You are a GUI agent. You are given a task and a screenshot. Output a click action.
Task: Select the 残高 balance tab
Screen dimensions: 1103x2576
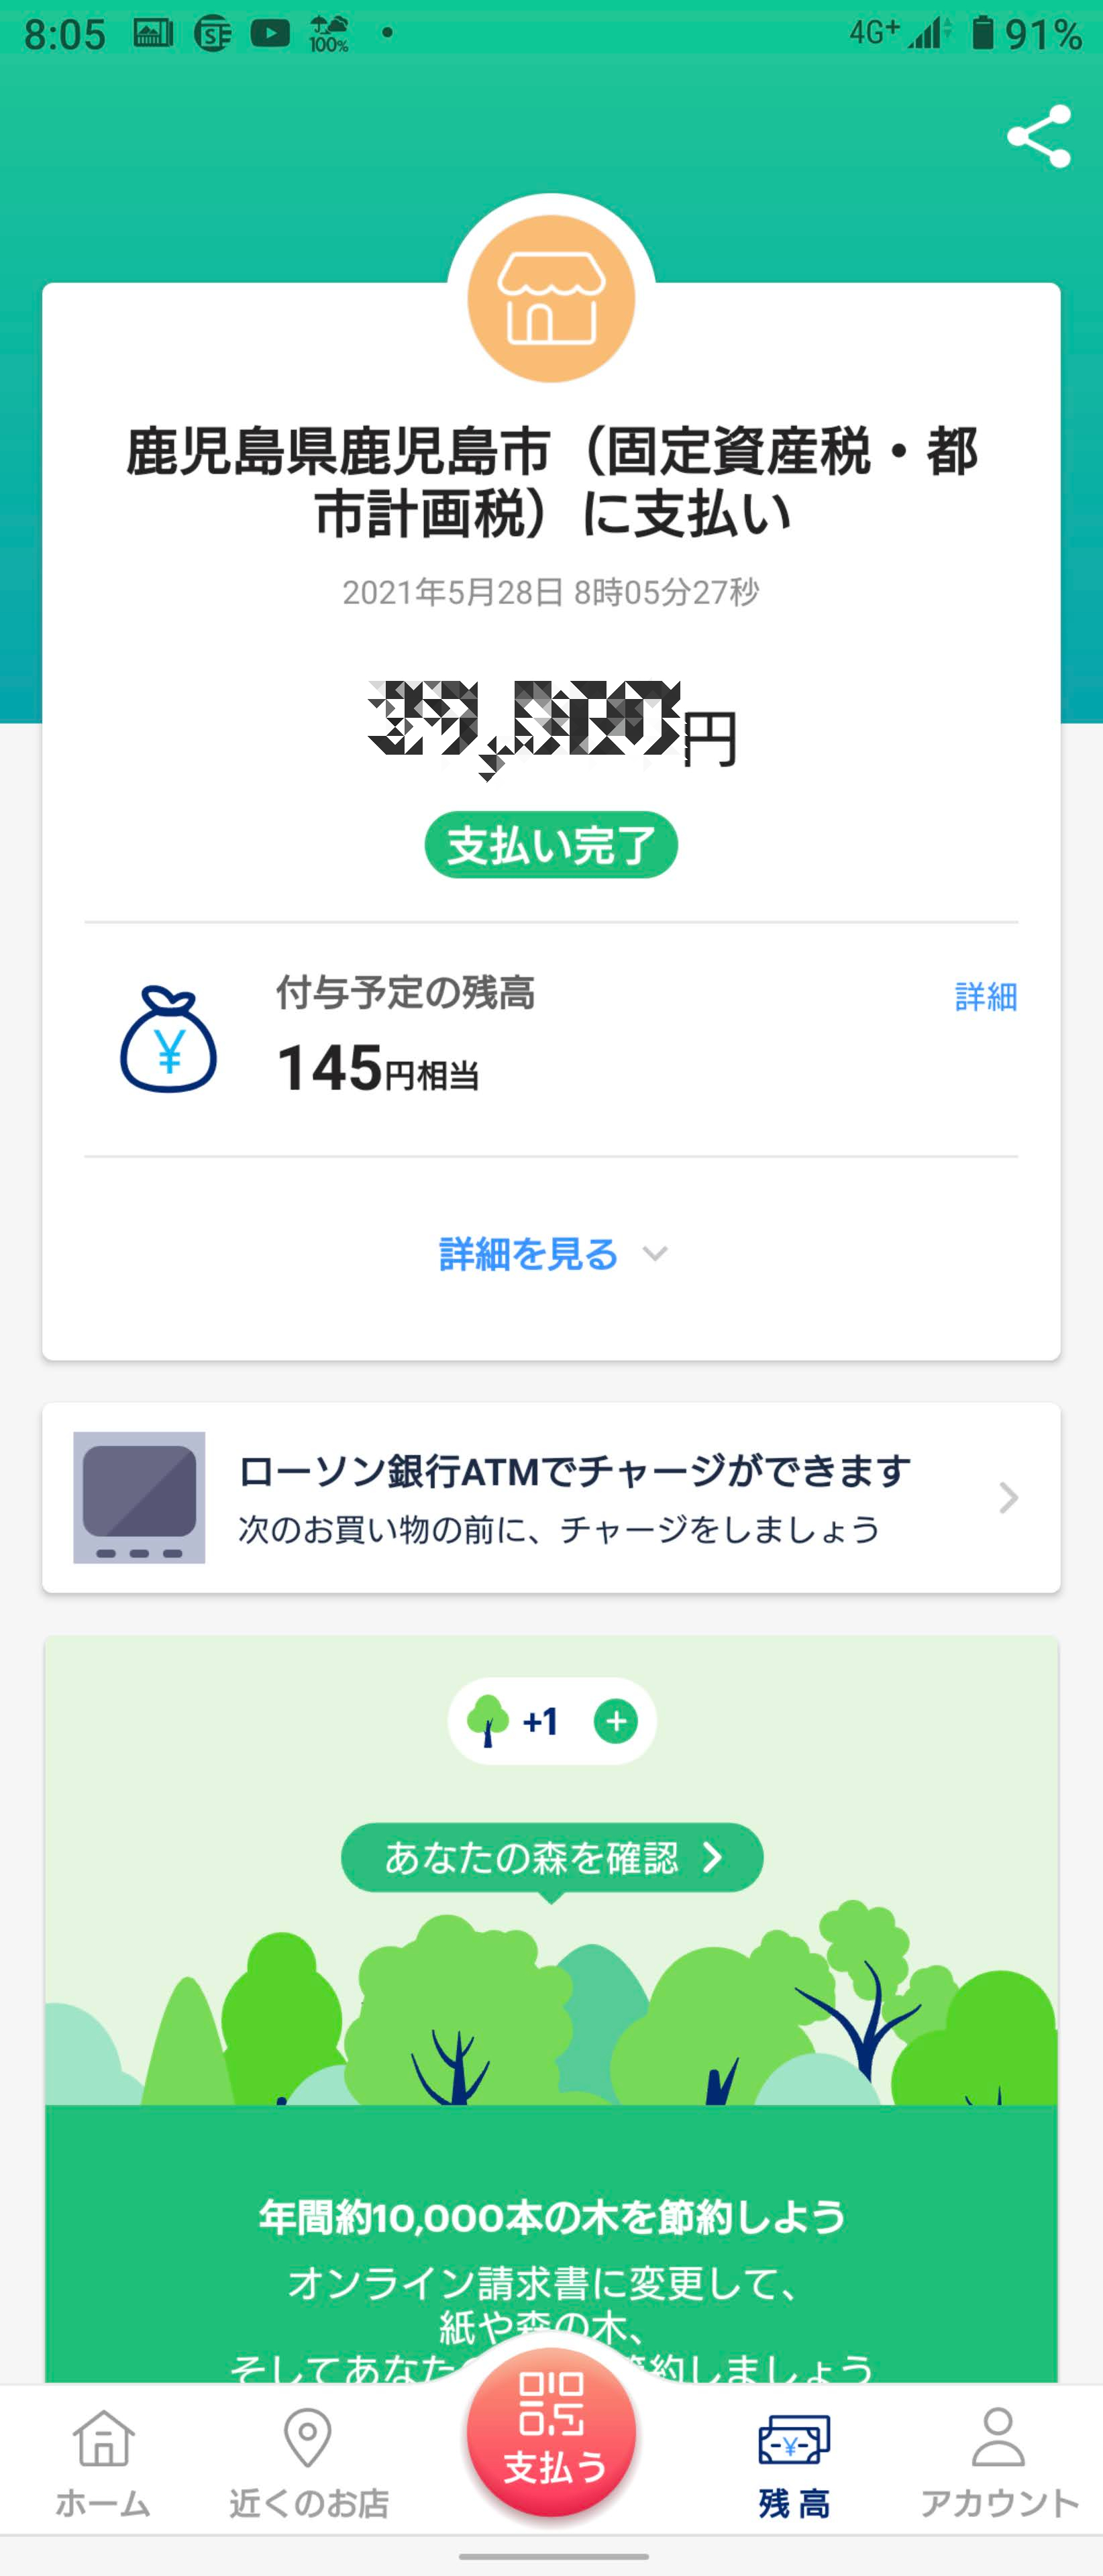794,2461
